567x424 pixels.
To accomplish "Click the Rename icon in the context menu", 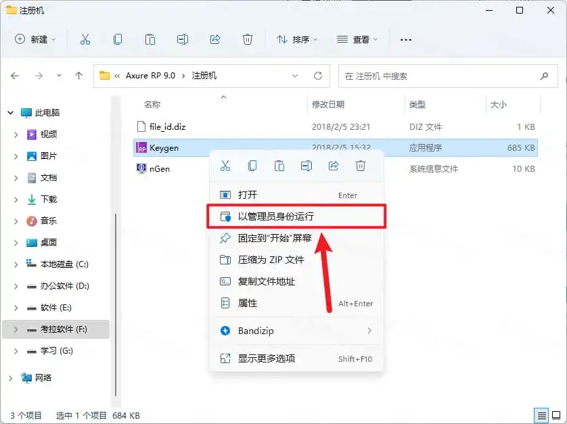I will (307, 166).
